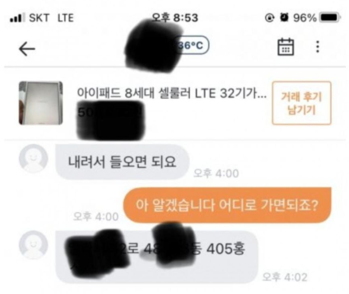Tap the battery icon in status bar
Screen dimensions: 349x294
330,17
